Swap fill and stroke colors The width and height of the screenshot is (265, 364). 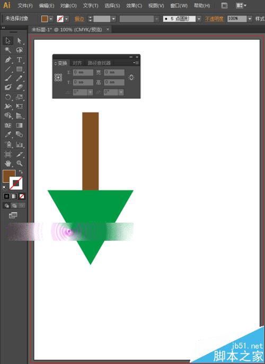21,172
